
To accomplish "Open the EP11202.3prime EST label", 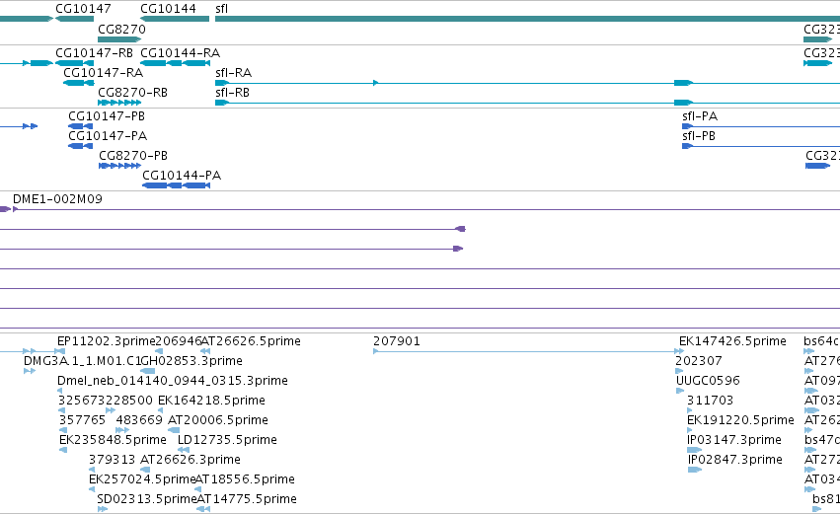I will click(x=106, y=341).
